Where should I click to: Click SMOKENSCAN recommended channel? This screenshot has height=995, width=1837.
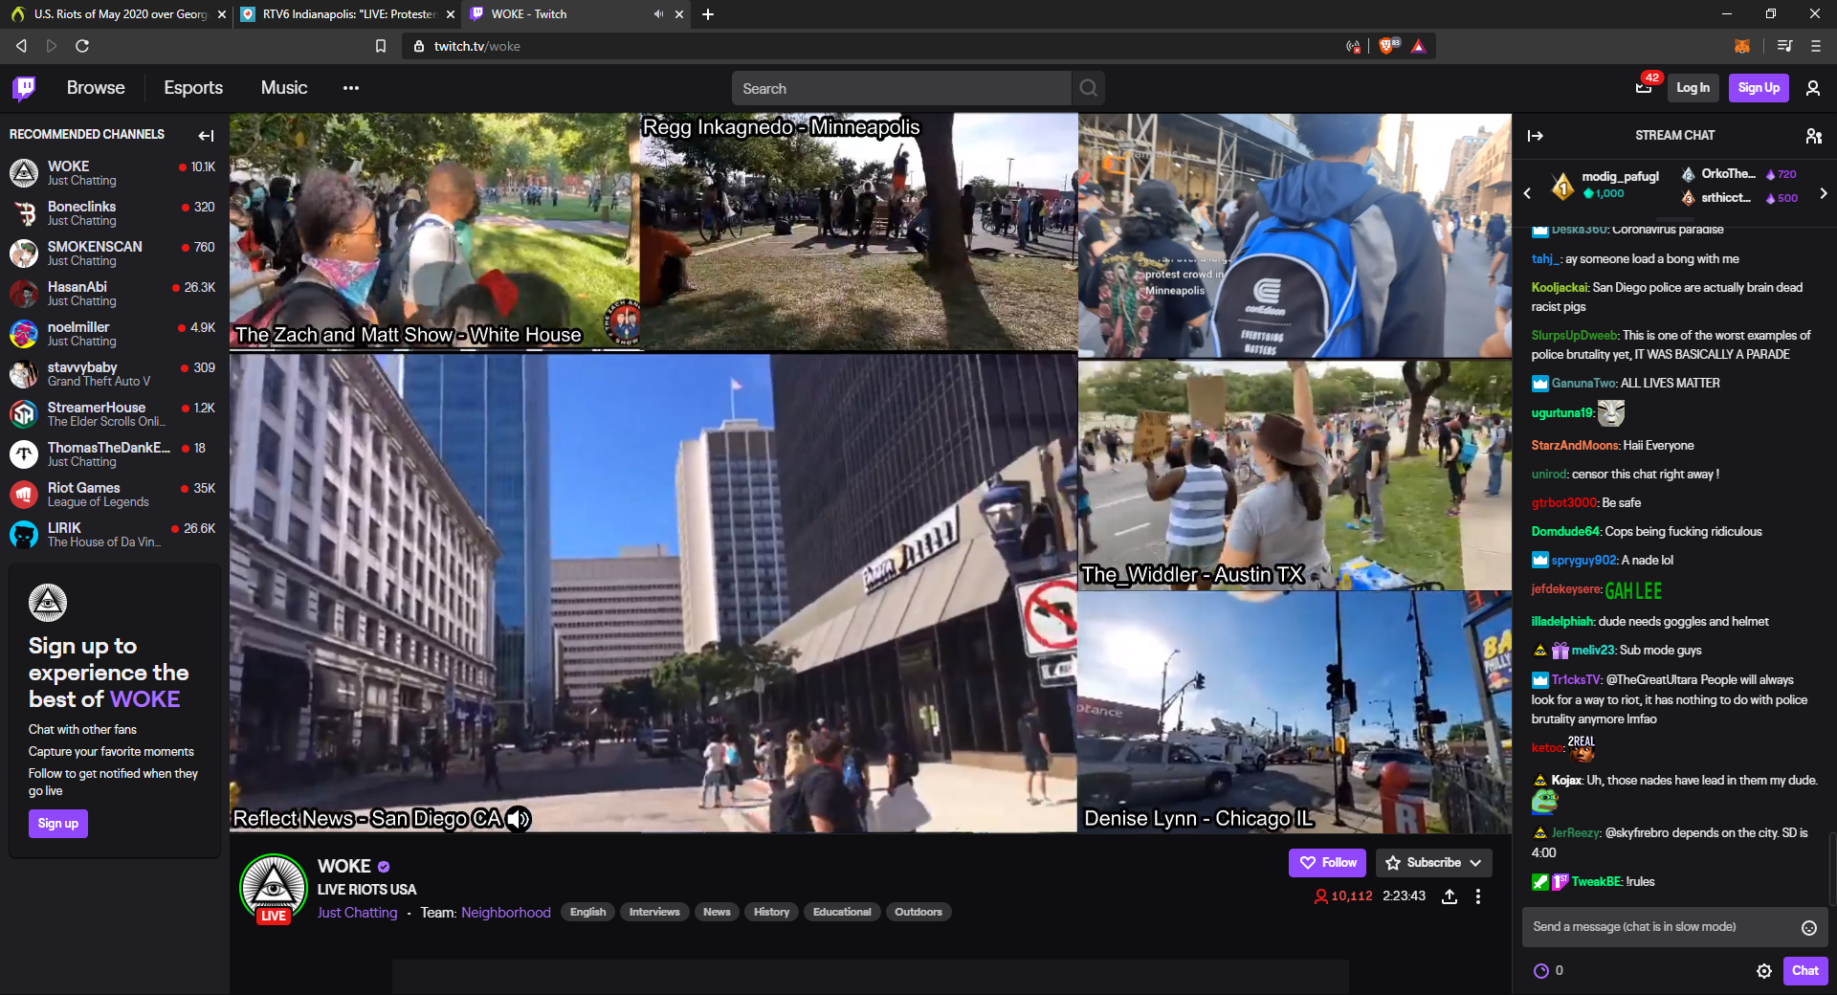tap(113, 254)
